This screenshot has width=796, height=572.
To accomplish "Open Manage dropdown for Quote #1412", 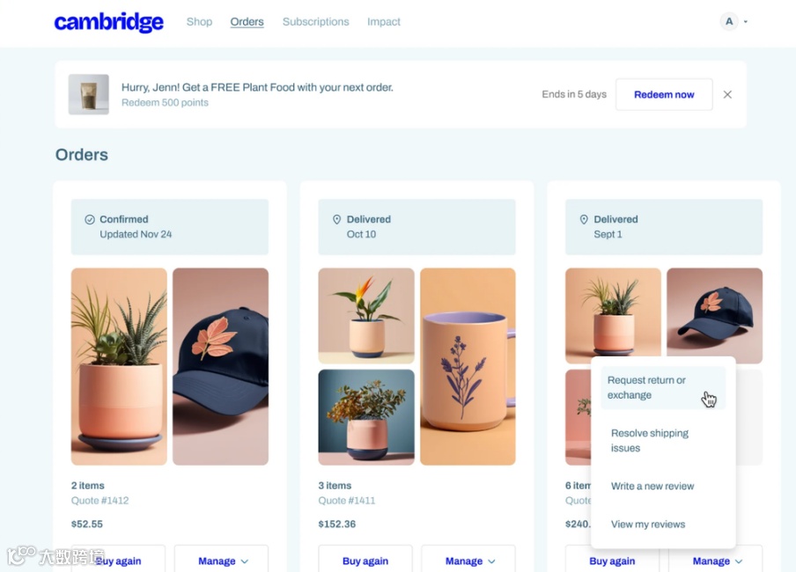I will [x=221, y=561].
